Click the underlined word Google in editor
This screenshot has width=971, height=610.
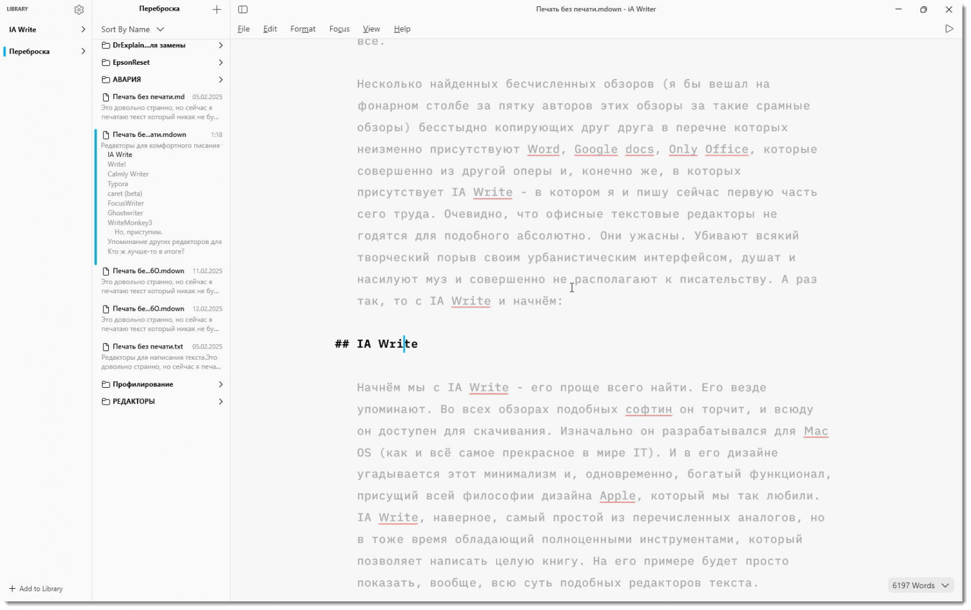(596, 149)
